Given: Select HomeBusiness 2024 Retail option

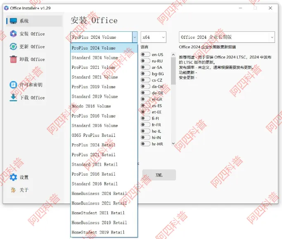Looking at the screenshot, I should 104,193.
